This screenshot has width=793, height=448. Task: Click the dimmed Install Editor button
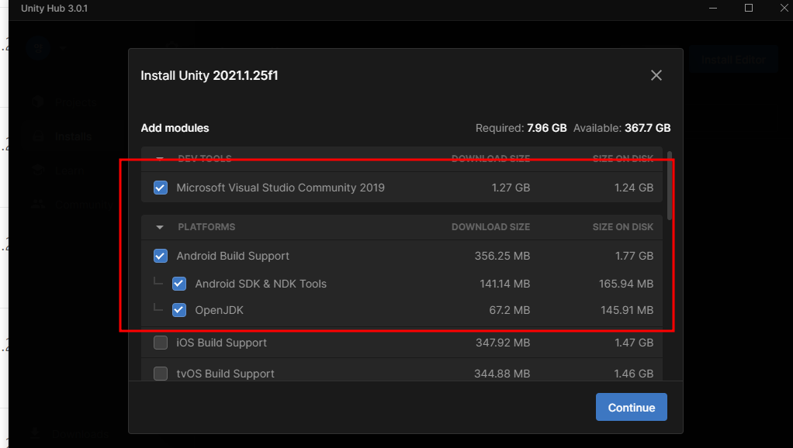click(733, 60)
